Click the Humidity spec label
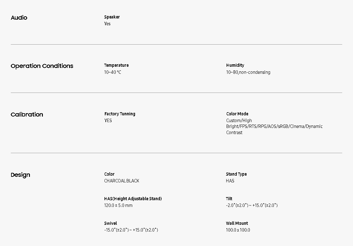 [235, 65]
